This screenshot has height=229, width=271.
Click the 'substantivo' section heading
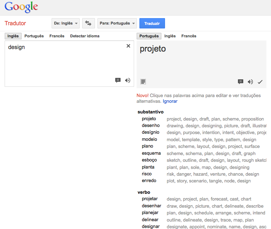click(150, 112)
